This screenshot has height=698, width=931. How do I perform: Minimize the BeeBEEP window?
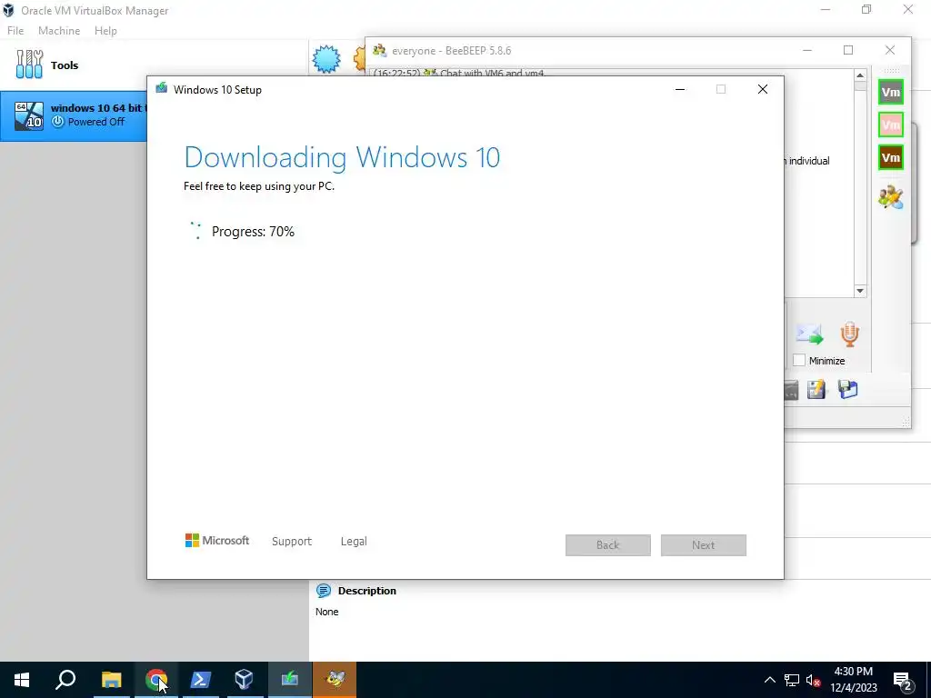click(807, 51)
